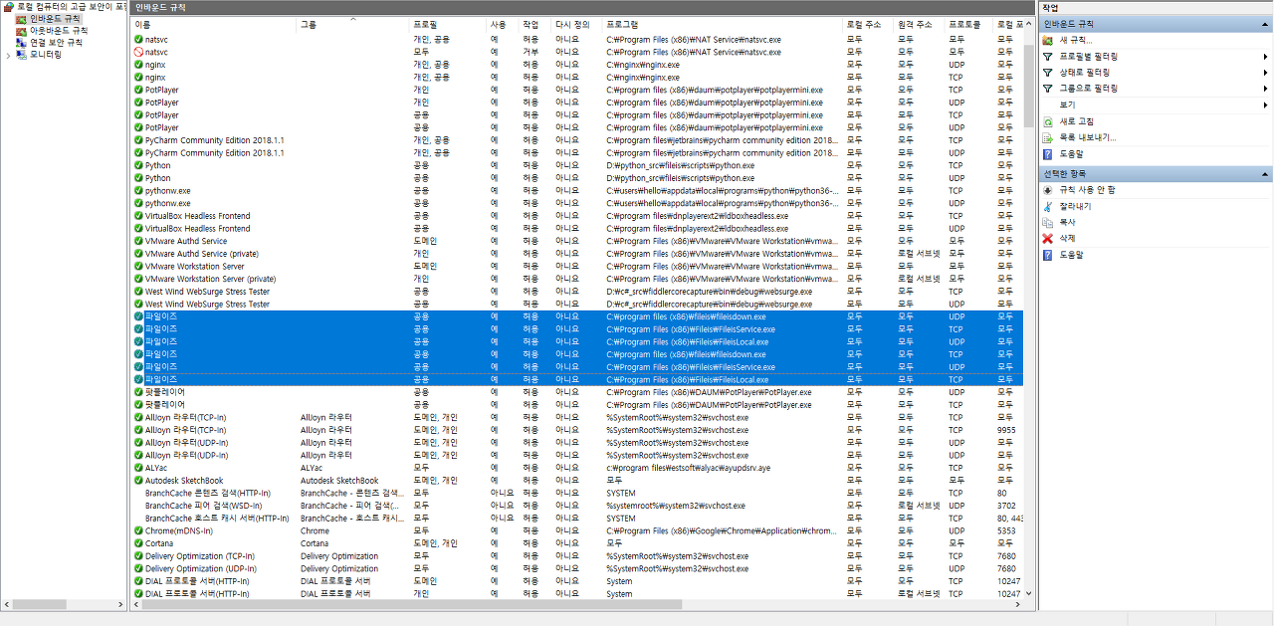Click the 잘라내기 scissors icon
Screen dimensions: 1274x626
(x=1047, y=206)
